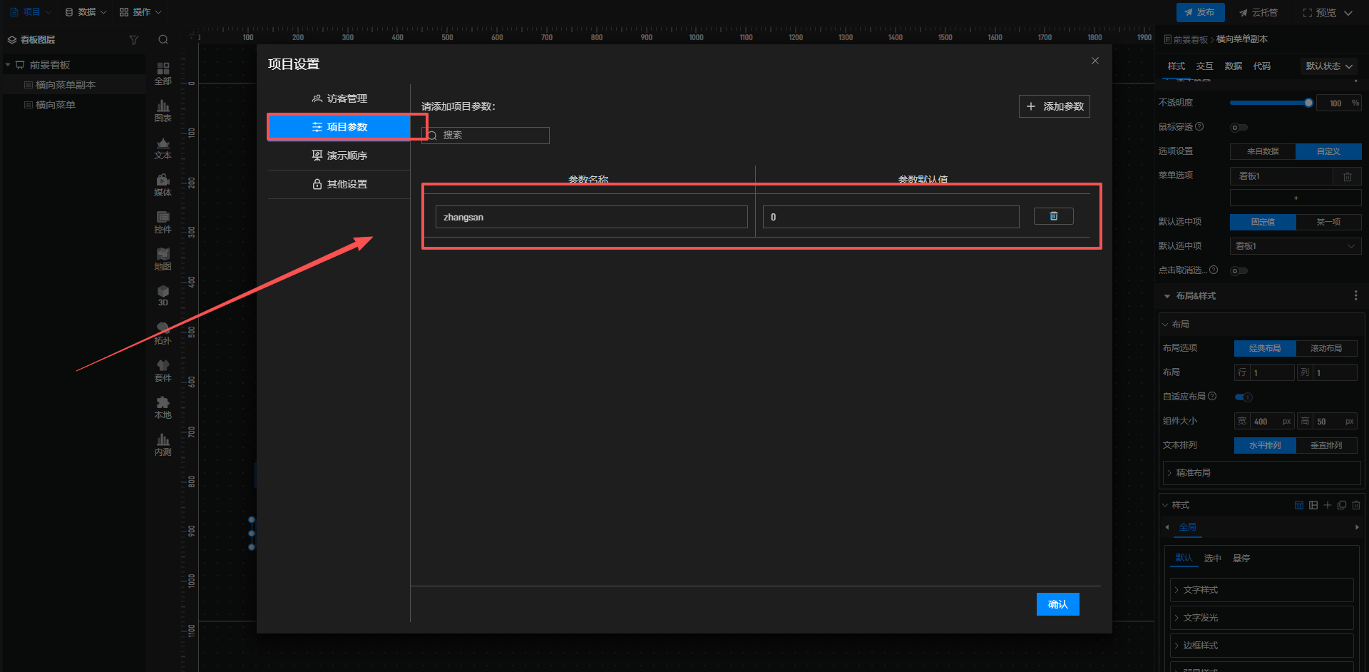Click the parameter search input field

492,136
